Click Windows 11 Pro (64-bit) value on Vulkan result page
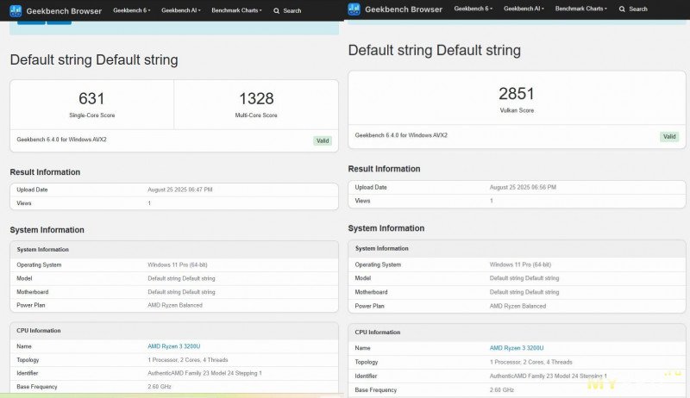 tap(520, 264)
